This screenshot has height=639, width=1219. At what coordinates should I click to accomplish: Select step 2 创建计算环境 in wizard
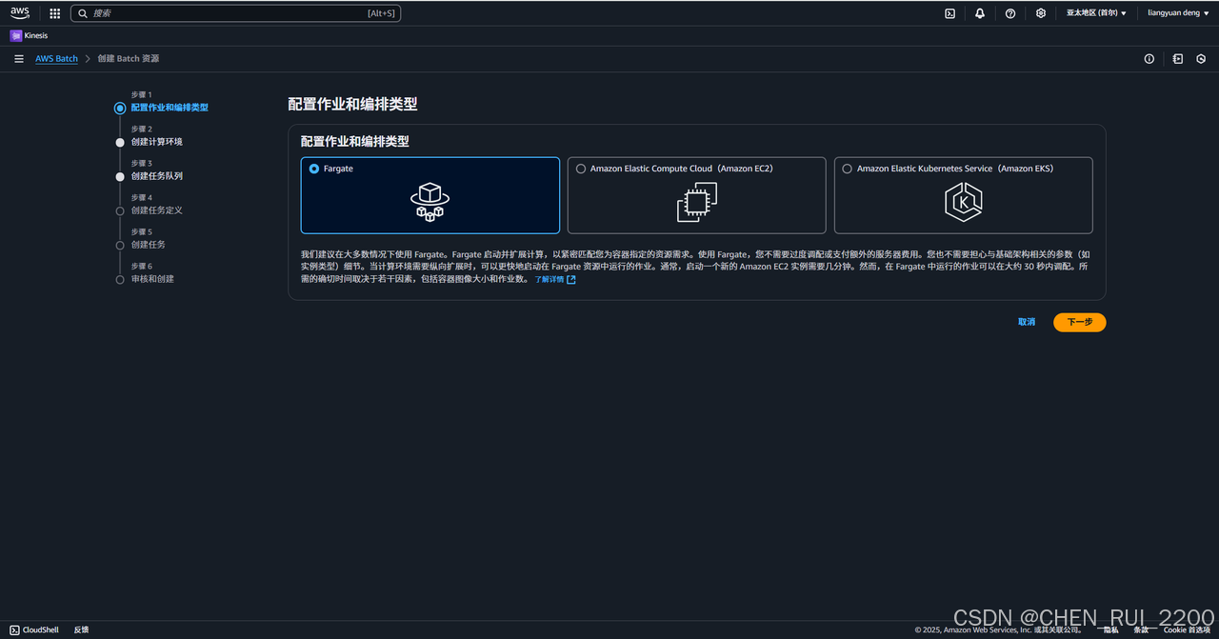[x=157, y=142]
